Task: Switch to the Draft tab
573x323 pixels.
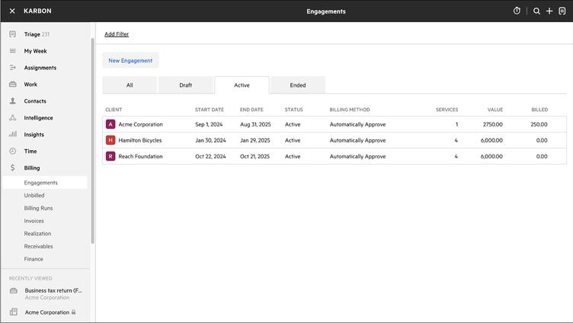Action: coord(186,85)
